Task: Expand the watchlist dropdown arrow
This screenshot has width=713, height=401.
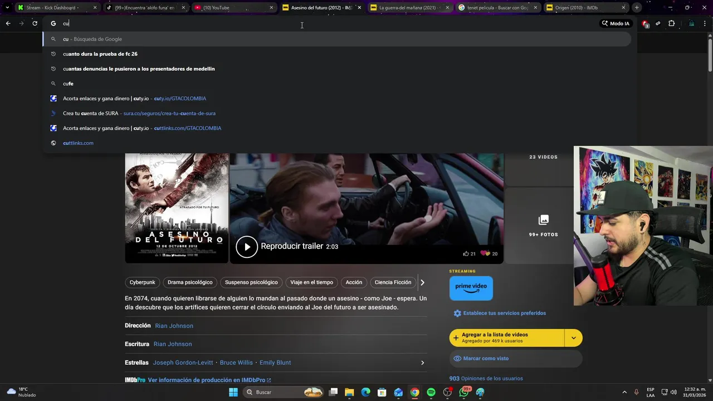Action: tap(574, 338)
